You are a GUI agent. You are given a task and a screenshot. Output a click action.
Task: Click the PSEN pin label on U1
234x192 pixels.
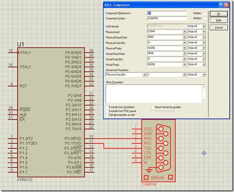point(25,110)
